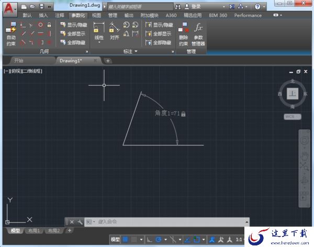
Task: Click 显示/隐藏 in the 标注 panel
Action: tap(159, 25)
